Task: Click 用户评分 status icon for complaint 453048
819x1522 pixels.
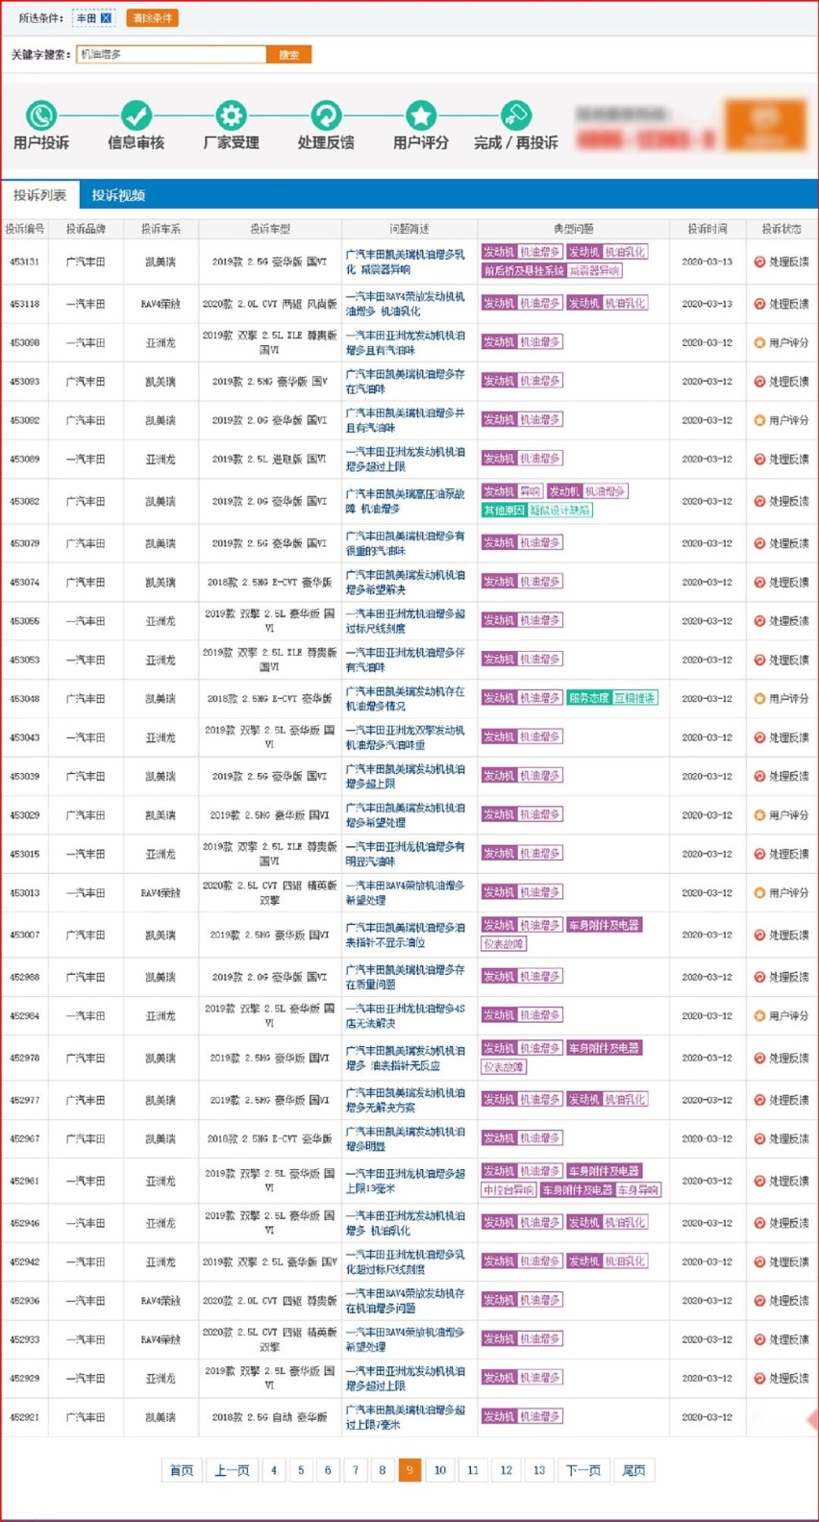Action: pyautogui.click(x=759, y=699)
